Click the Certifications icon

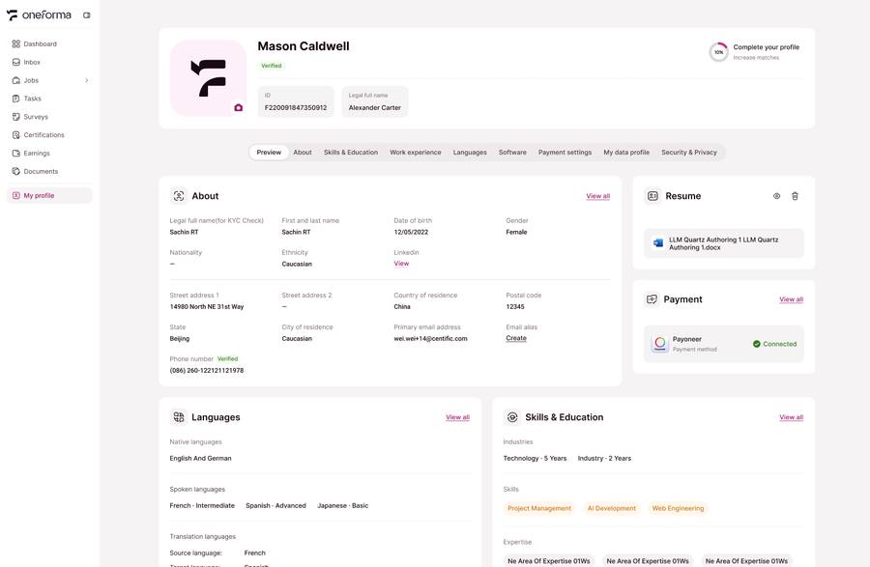coord(16,134)
